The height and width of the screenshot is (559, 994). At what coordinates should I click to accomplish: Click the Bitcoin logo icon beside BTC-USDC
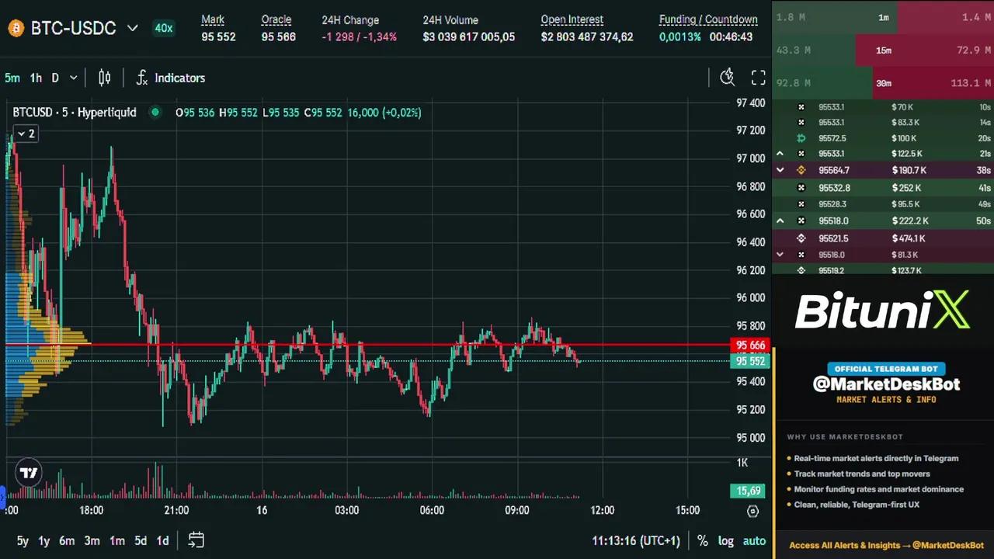pos(16,29)
